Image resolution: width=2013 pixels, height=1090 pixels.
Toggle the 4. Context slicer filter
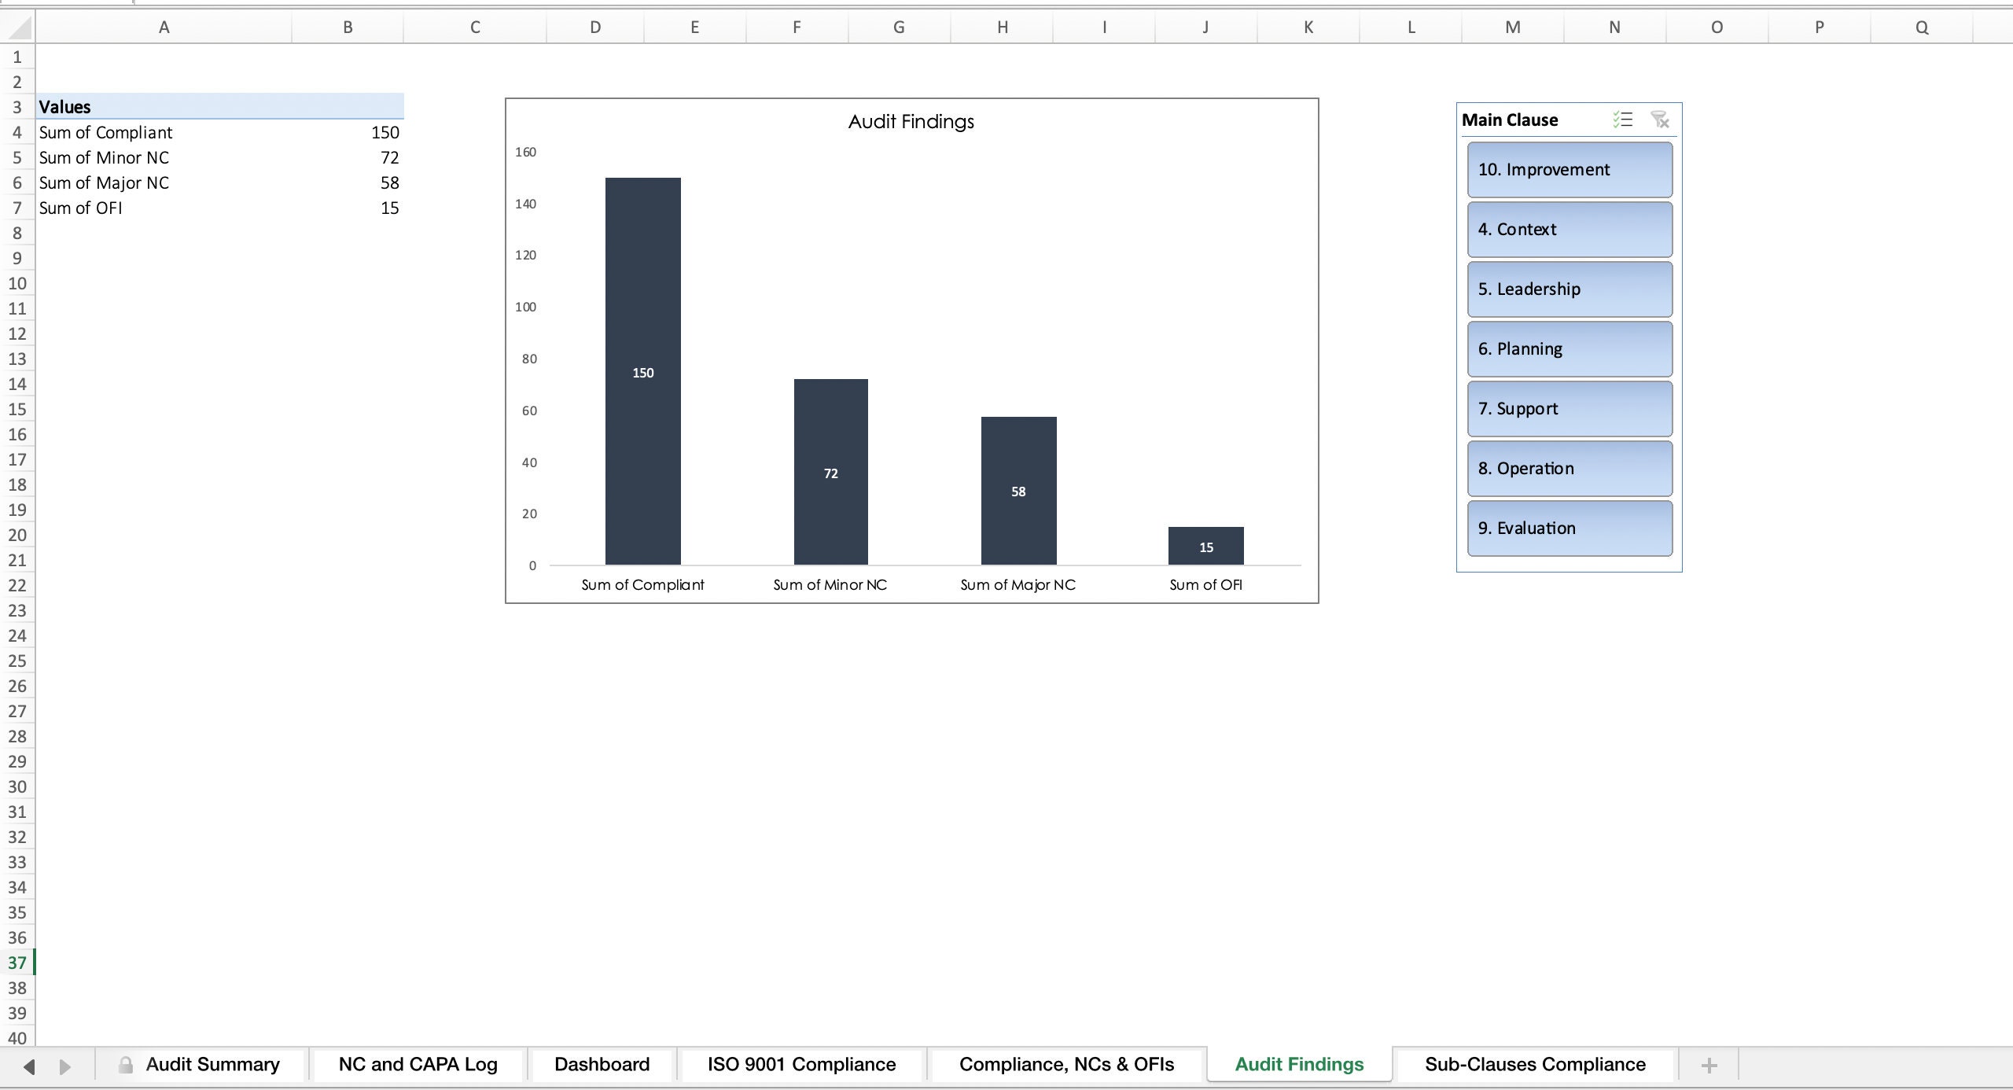(x=1569, y=229)
